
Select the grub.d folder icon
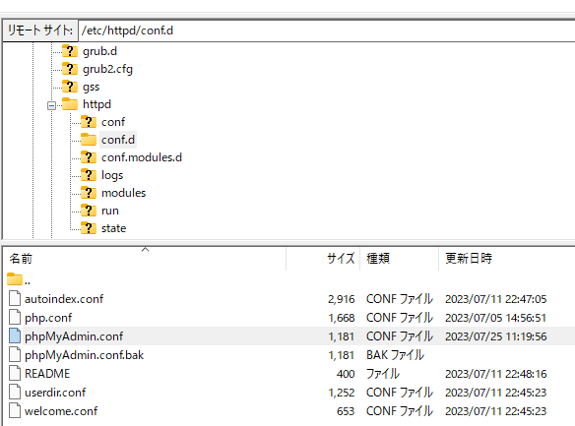point(70,51)
